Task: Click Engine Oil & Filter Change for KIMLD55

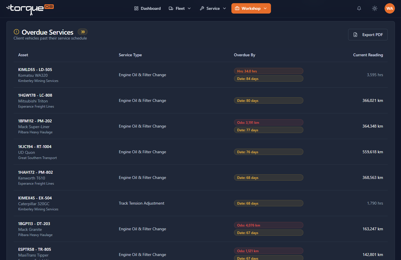Action: tap(142, 75)
